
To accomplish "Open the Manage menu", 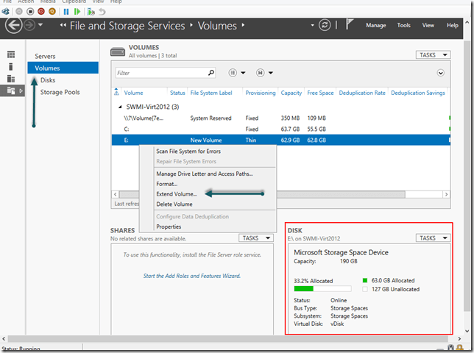I will click(x=375, y=26).
